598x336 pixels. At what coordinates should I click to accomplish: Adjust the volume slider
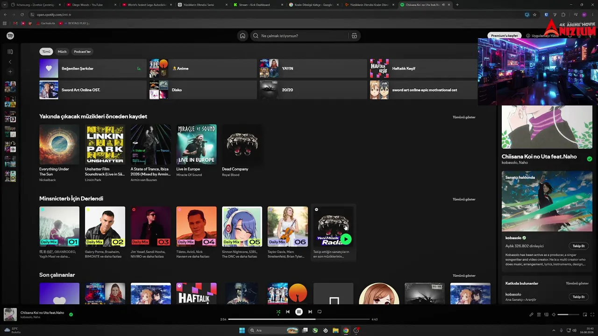568,315
